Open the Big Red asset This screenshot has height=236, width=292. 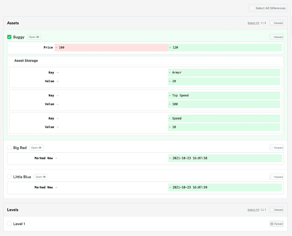pyautogui.click(x=36, y=148)
